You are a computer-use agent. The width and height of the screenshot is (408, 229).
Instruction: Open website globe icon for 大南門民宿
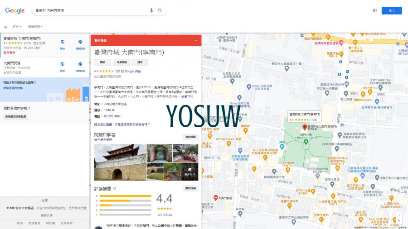pyautogui.click(x=62, y=64)
